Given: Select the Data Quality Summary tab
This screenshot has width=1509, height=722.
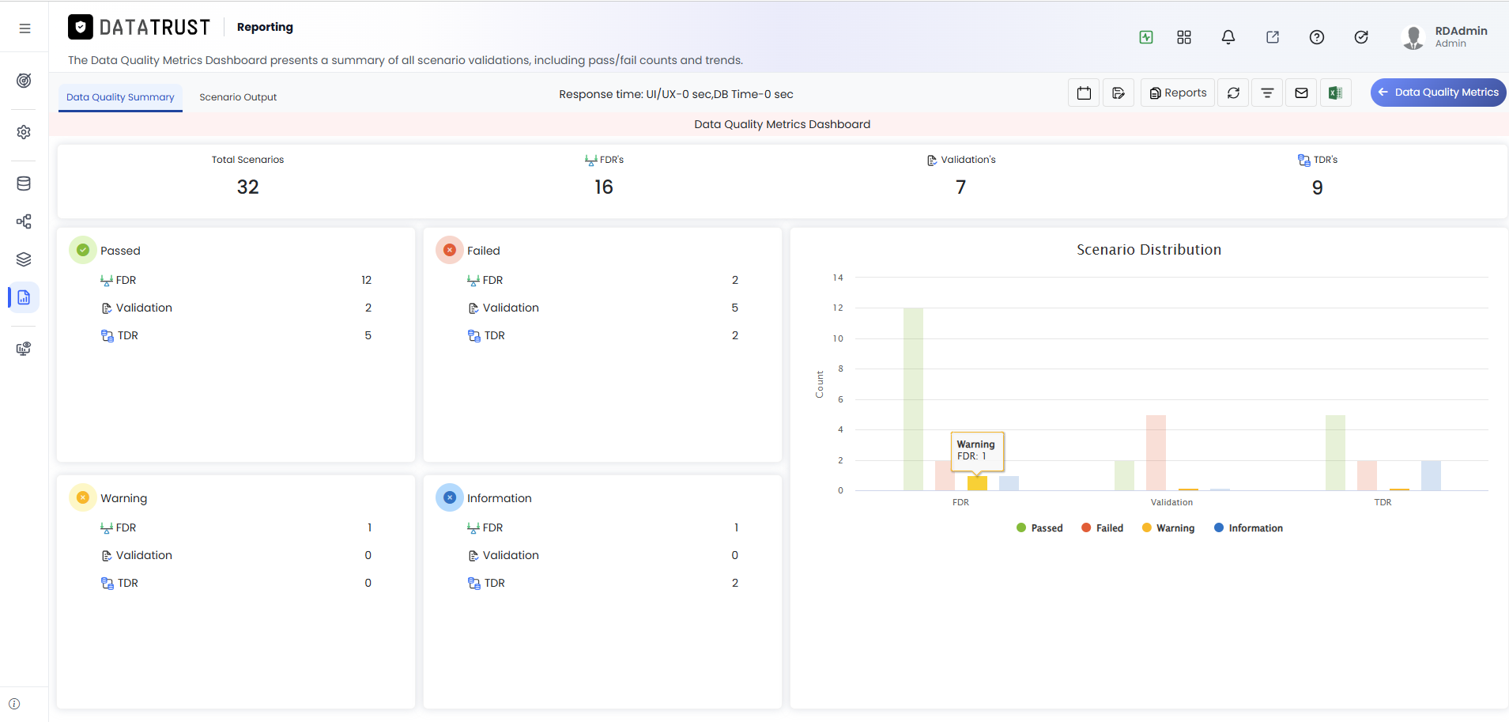Looking at the screenshot, I should 120,97.
